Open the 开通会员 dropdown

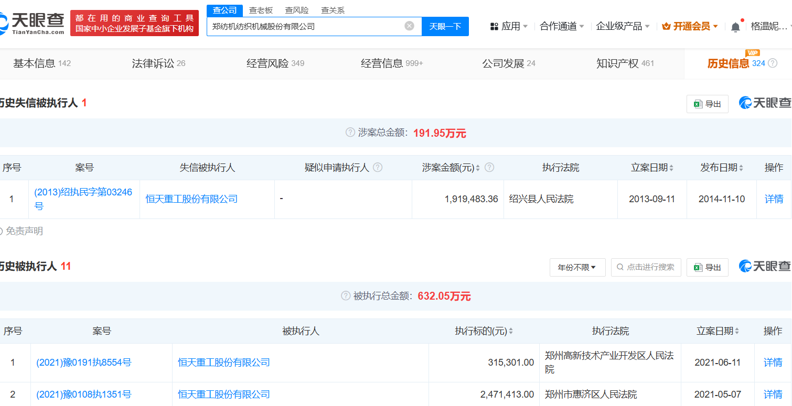click(x=690, y=26)
